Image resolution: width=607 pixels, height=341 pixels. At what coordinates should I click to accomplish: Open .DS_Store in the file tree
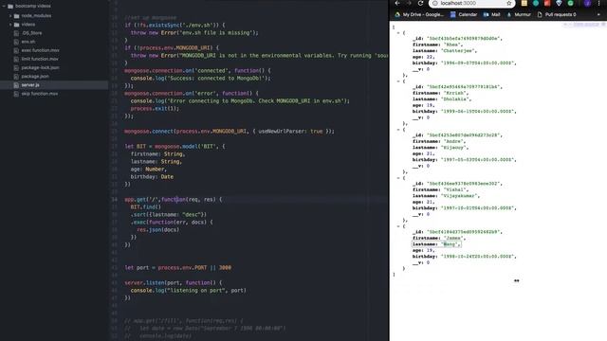pyautogui.click(x=31, y=33)
